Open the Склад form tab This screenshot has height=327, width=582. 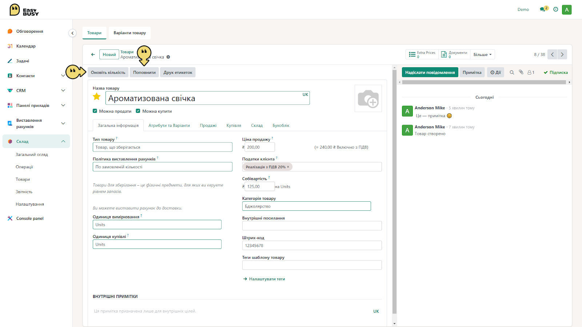click(257, 125)
